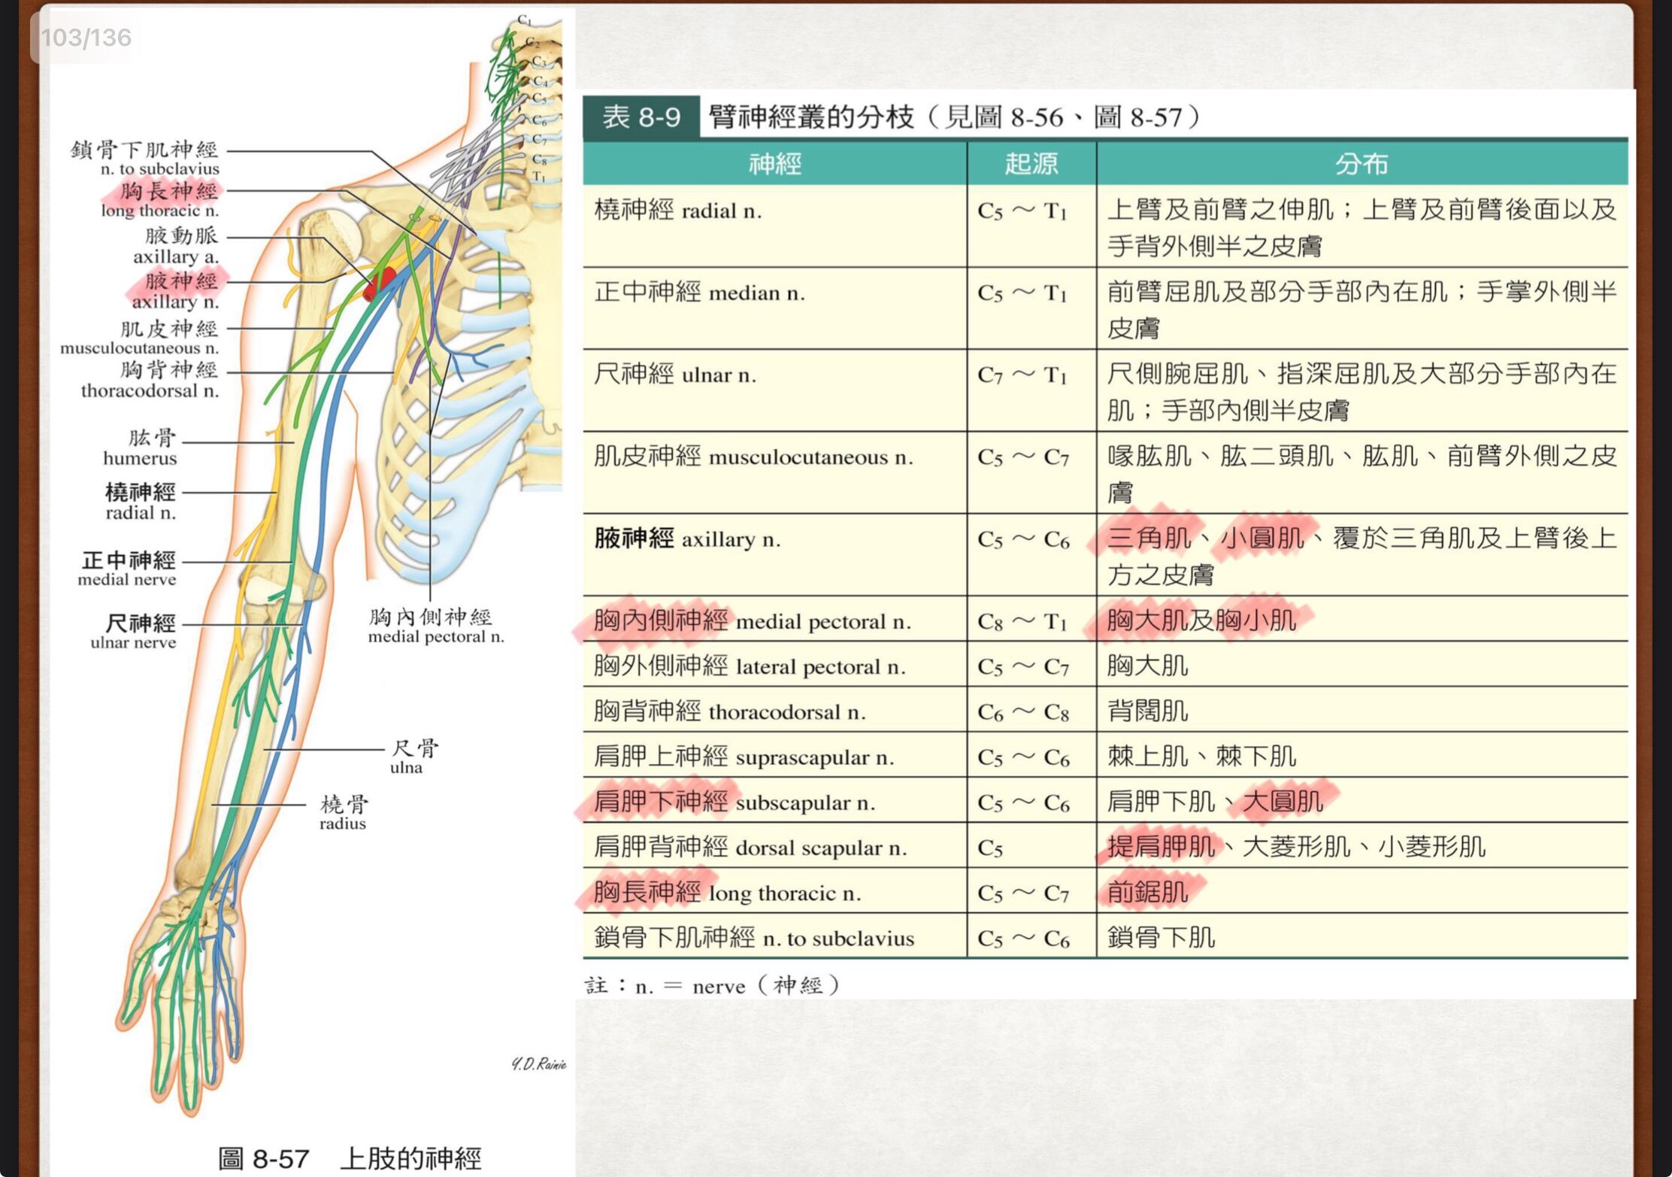
Task: Click the 起源 column header
Action: point(1031,163)
